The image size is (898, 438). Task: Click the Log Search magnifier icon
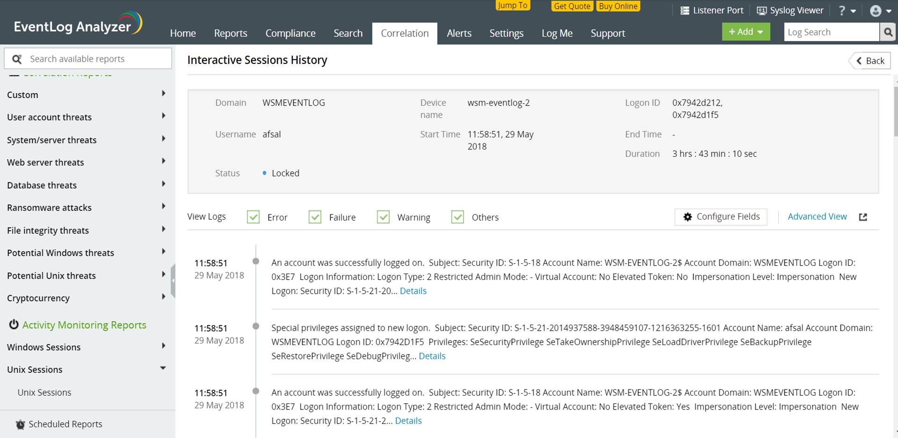888,32
